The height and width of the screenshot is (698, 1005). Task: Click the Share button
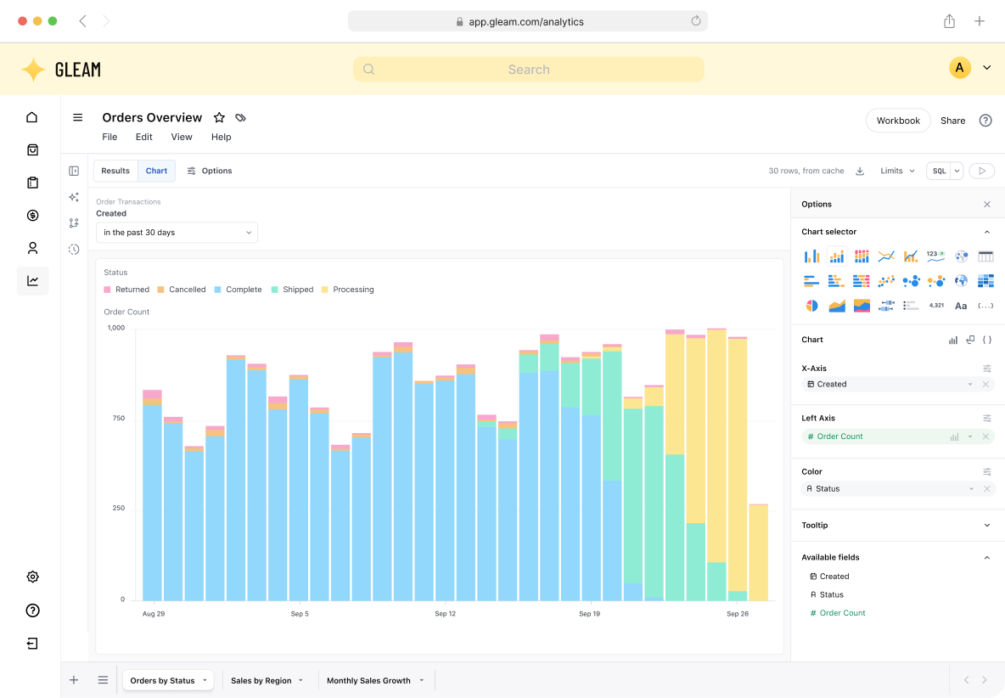tap(952, 121)
